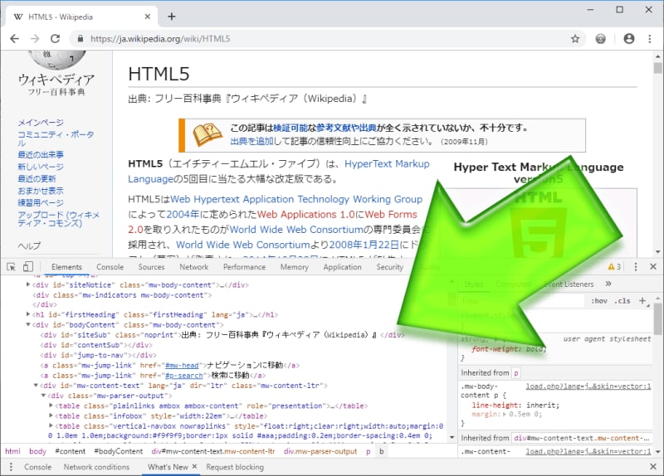Close the HTML5 - Wikipedia tab
Image resolution: width=664 pixels, height=476 pixels.
(148, 17)
